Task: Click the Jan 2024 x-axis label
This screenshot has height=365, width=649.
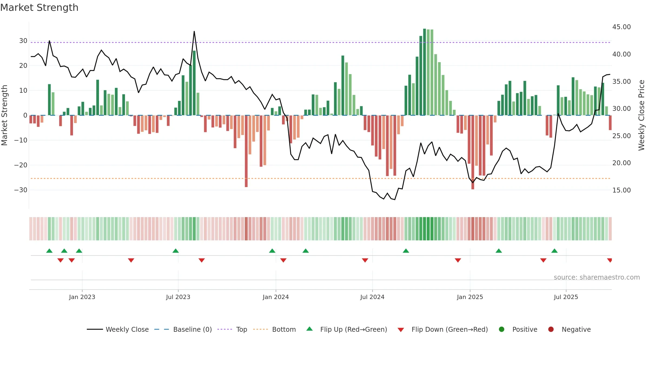Action: pyautogui.click(x=276, y=297)
